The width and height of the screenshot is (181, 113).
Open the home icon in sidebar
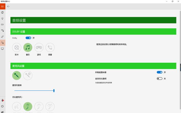click(x=3, y=12)
